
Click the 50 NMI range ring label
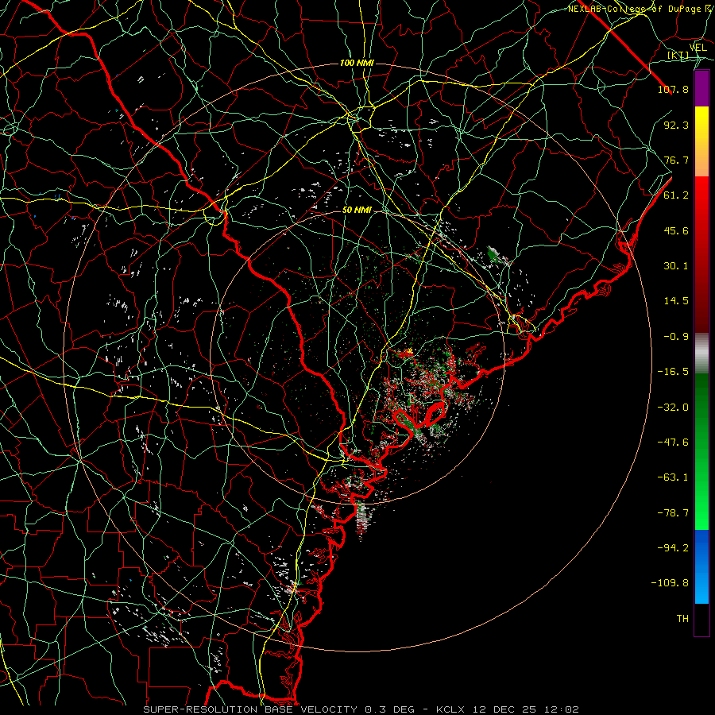point(357,211)
